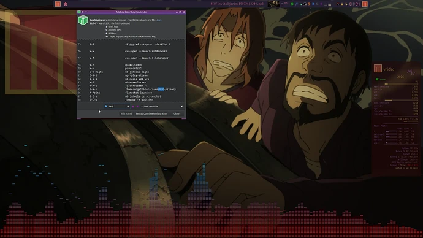Click the Mabox logo on the panel's right end
Viewport: 423px width, 238px height.
[365, 4]
